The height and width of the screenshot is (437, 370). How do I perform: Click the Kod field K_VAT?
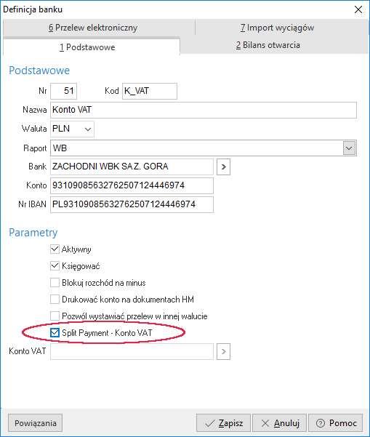[x=150, y=91]
